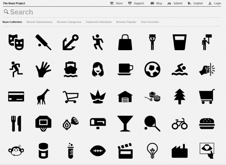Open the American football icon

pyautogui.click(x=98, y=151)
